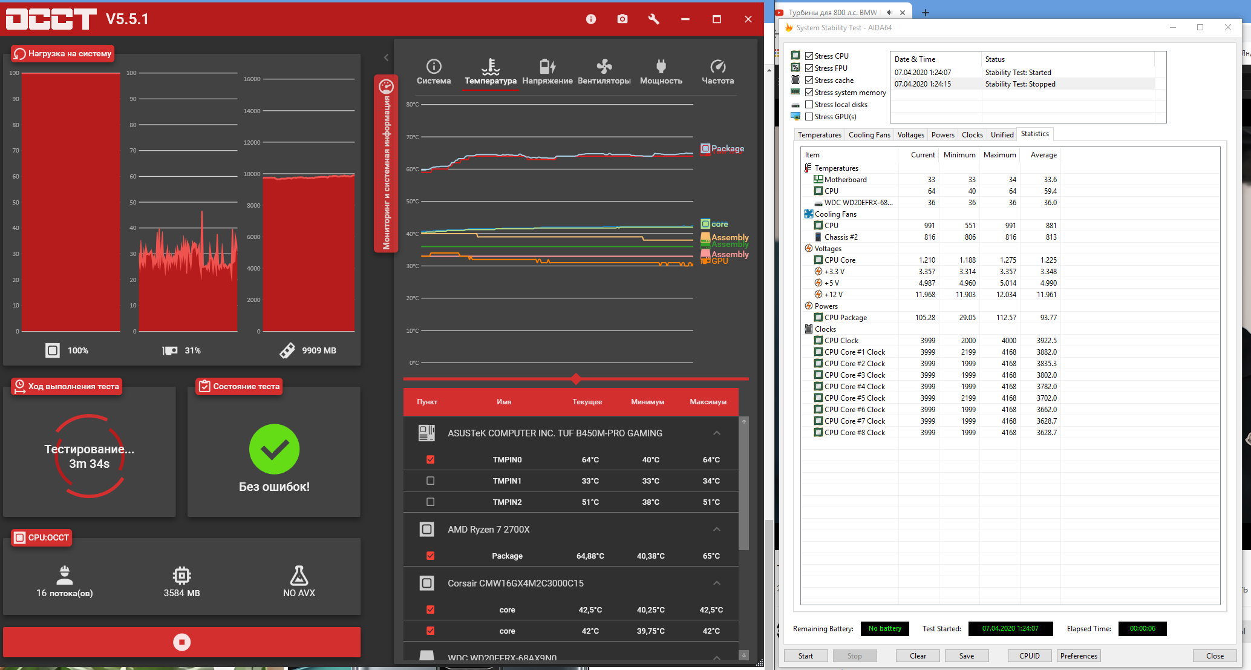
Task: Open the Частота frequency tab
Action: (x=717, y=71)
